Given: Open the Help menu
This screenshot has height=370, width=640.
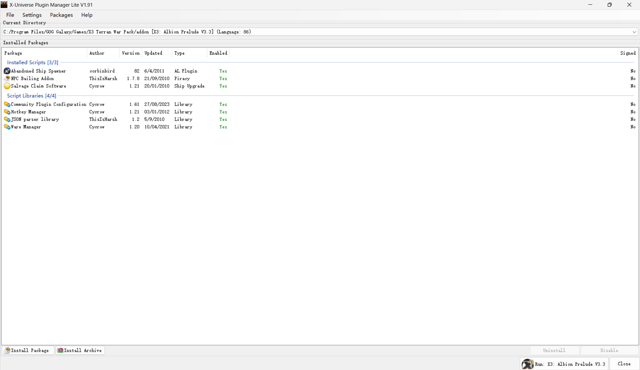Looking at the screenshot, I should 87,15.
